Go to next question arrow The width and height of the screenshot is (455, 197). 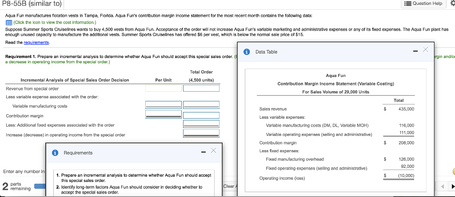click(452, 186)
